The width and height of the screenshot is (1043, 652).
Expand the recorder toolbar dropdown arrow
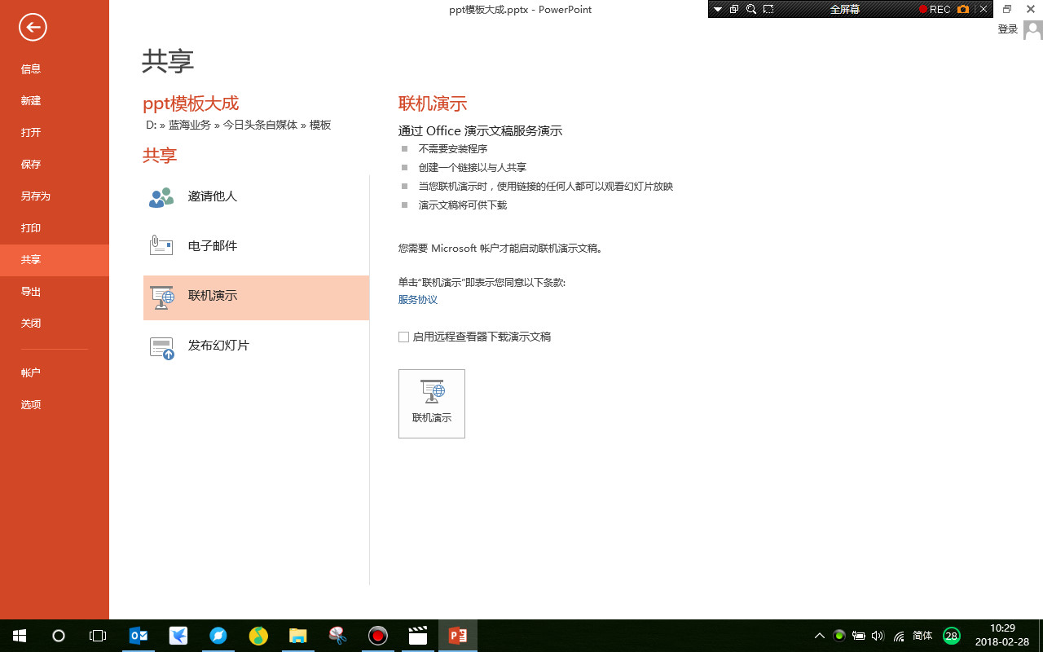point(717,9)
